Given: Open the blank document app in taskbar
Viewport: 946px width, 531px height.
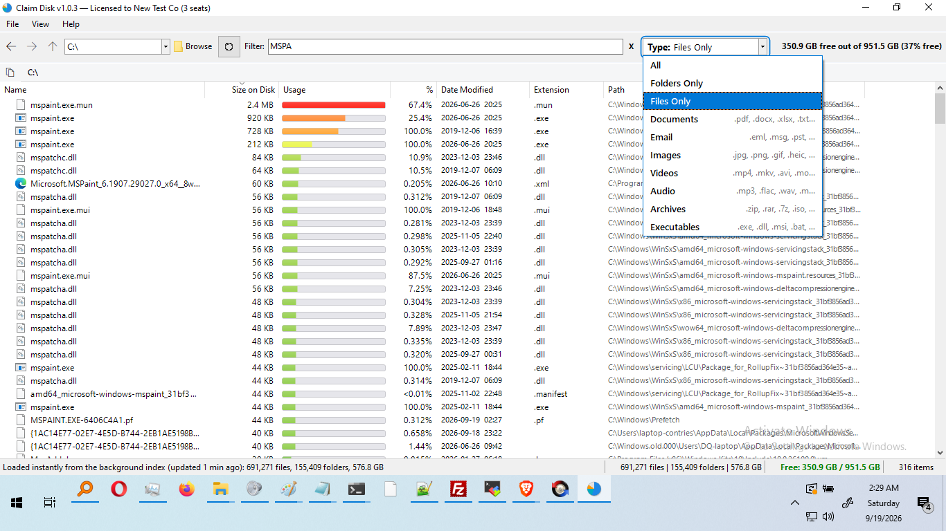Looking at the screenshot, I should (x=390, y=490).
